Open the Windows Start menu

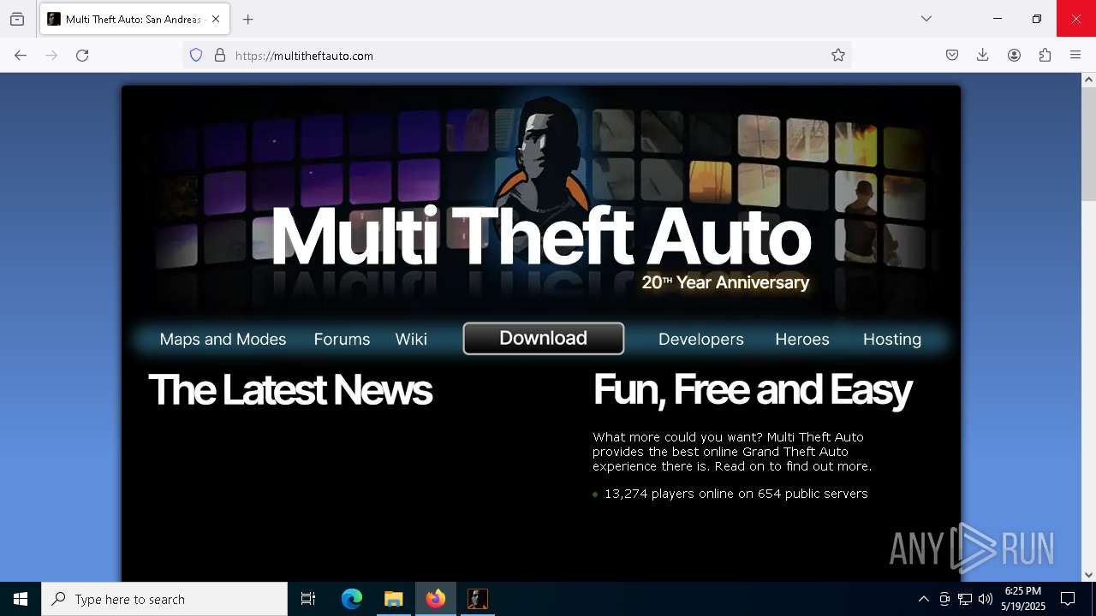21,599
